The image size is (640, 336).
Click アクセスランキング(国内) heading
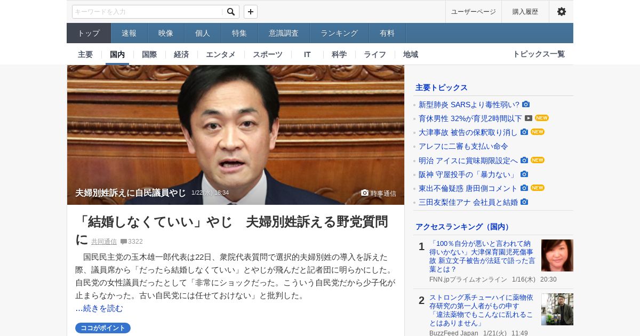pyautogui.click(x=463, y=227)
